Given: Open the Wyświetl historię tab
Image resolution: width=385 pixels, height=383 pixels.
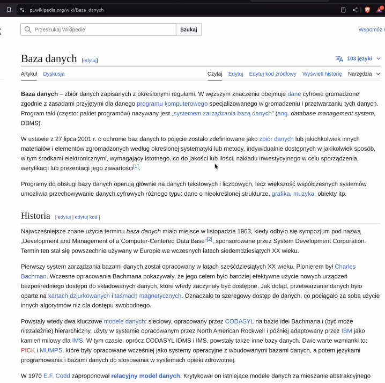Looking at the screenshot, I should pos(322,73).
